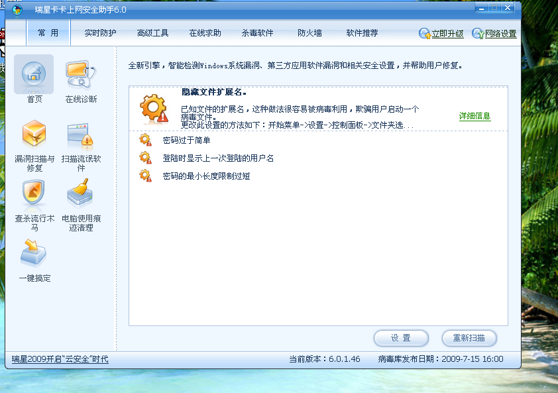Click the 重新扫描 rescan button

(469, 338)
